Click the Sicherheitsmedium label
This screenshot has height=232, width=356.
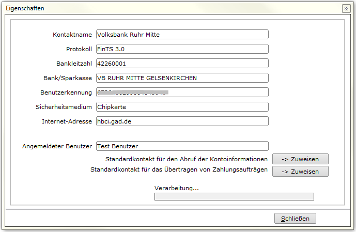coord(64,107)
